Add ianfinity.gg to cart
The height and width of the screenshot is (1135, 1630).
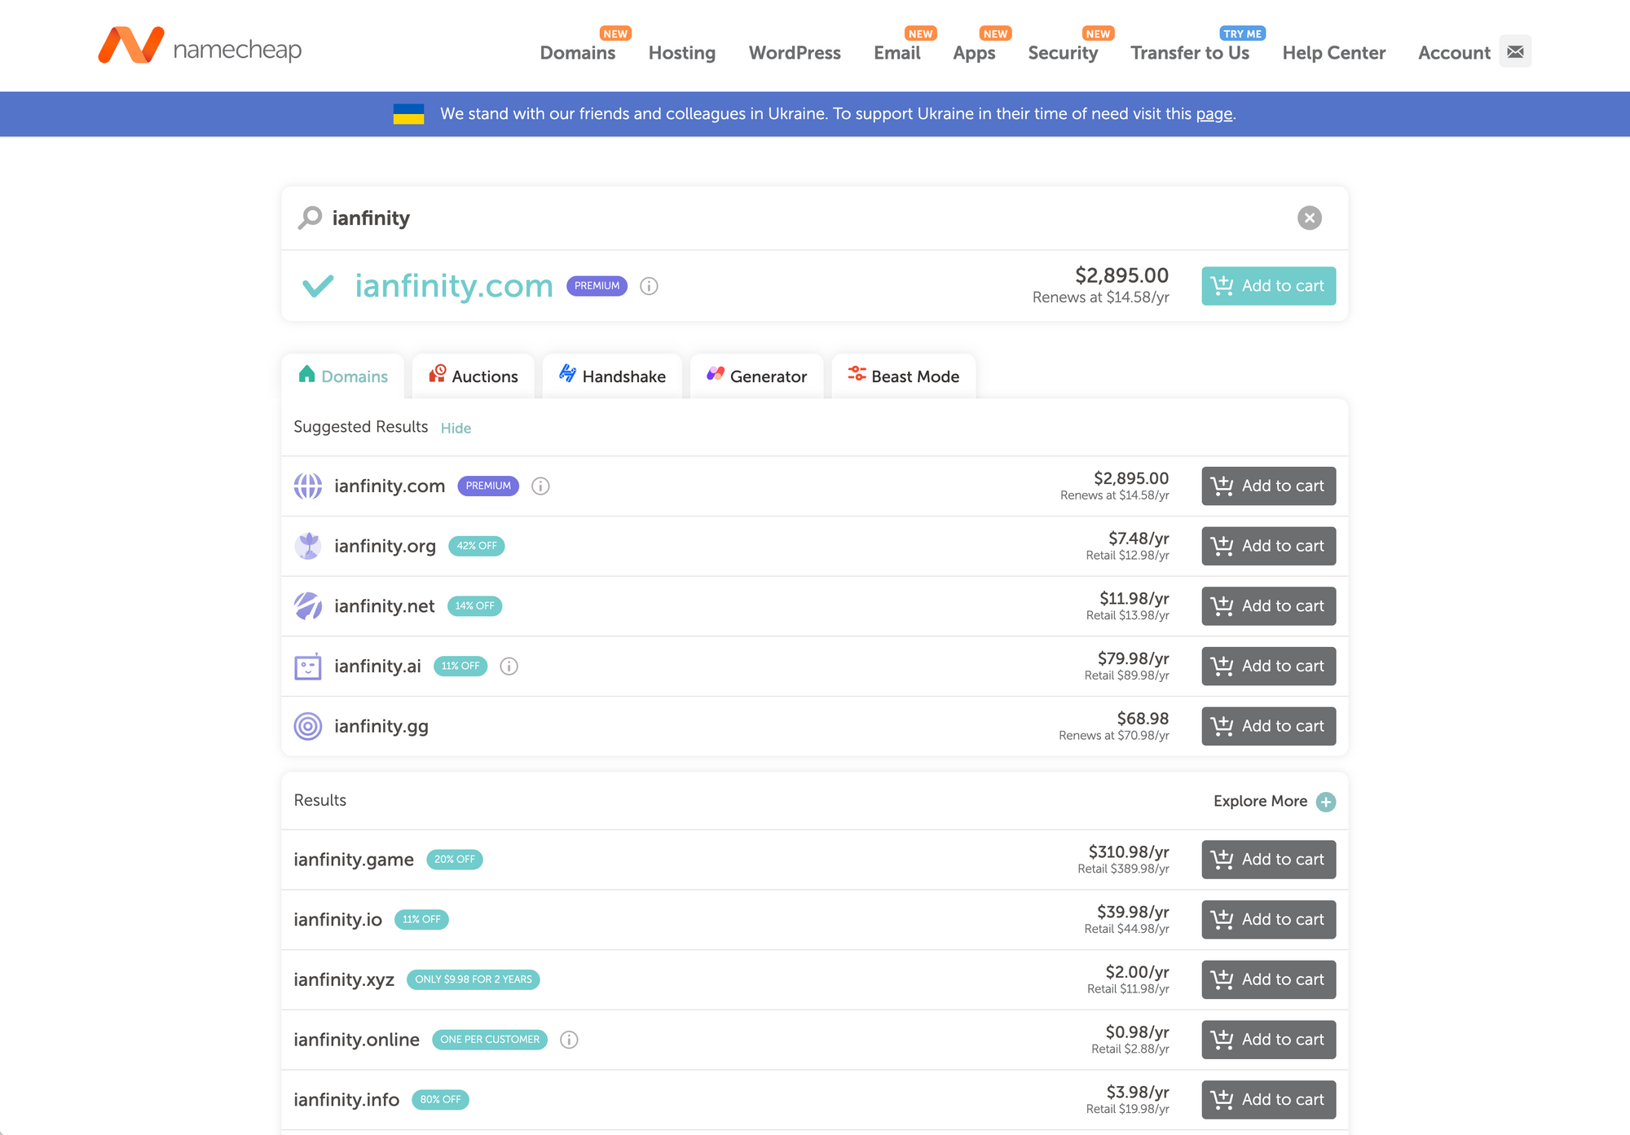coord(1268,726)
